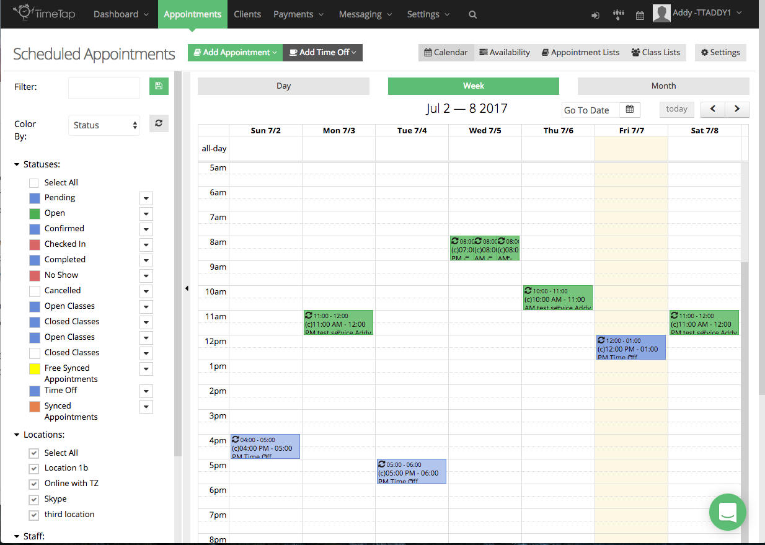Click the search magnifier icon in navbar
765x545 pixels.
point(472,14)
